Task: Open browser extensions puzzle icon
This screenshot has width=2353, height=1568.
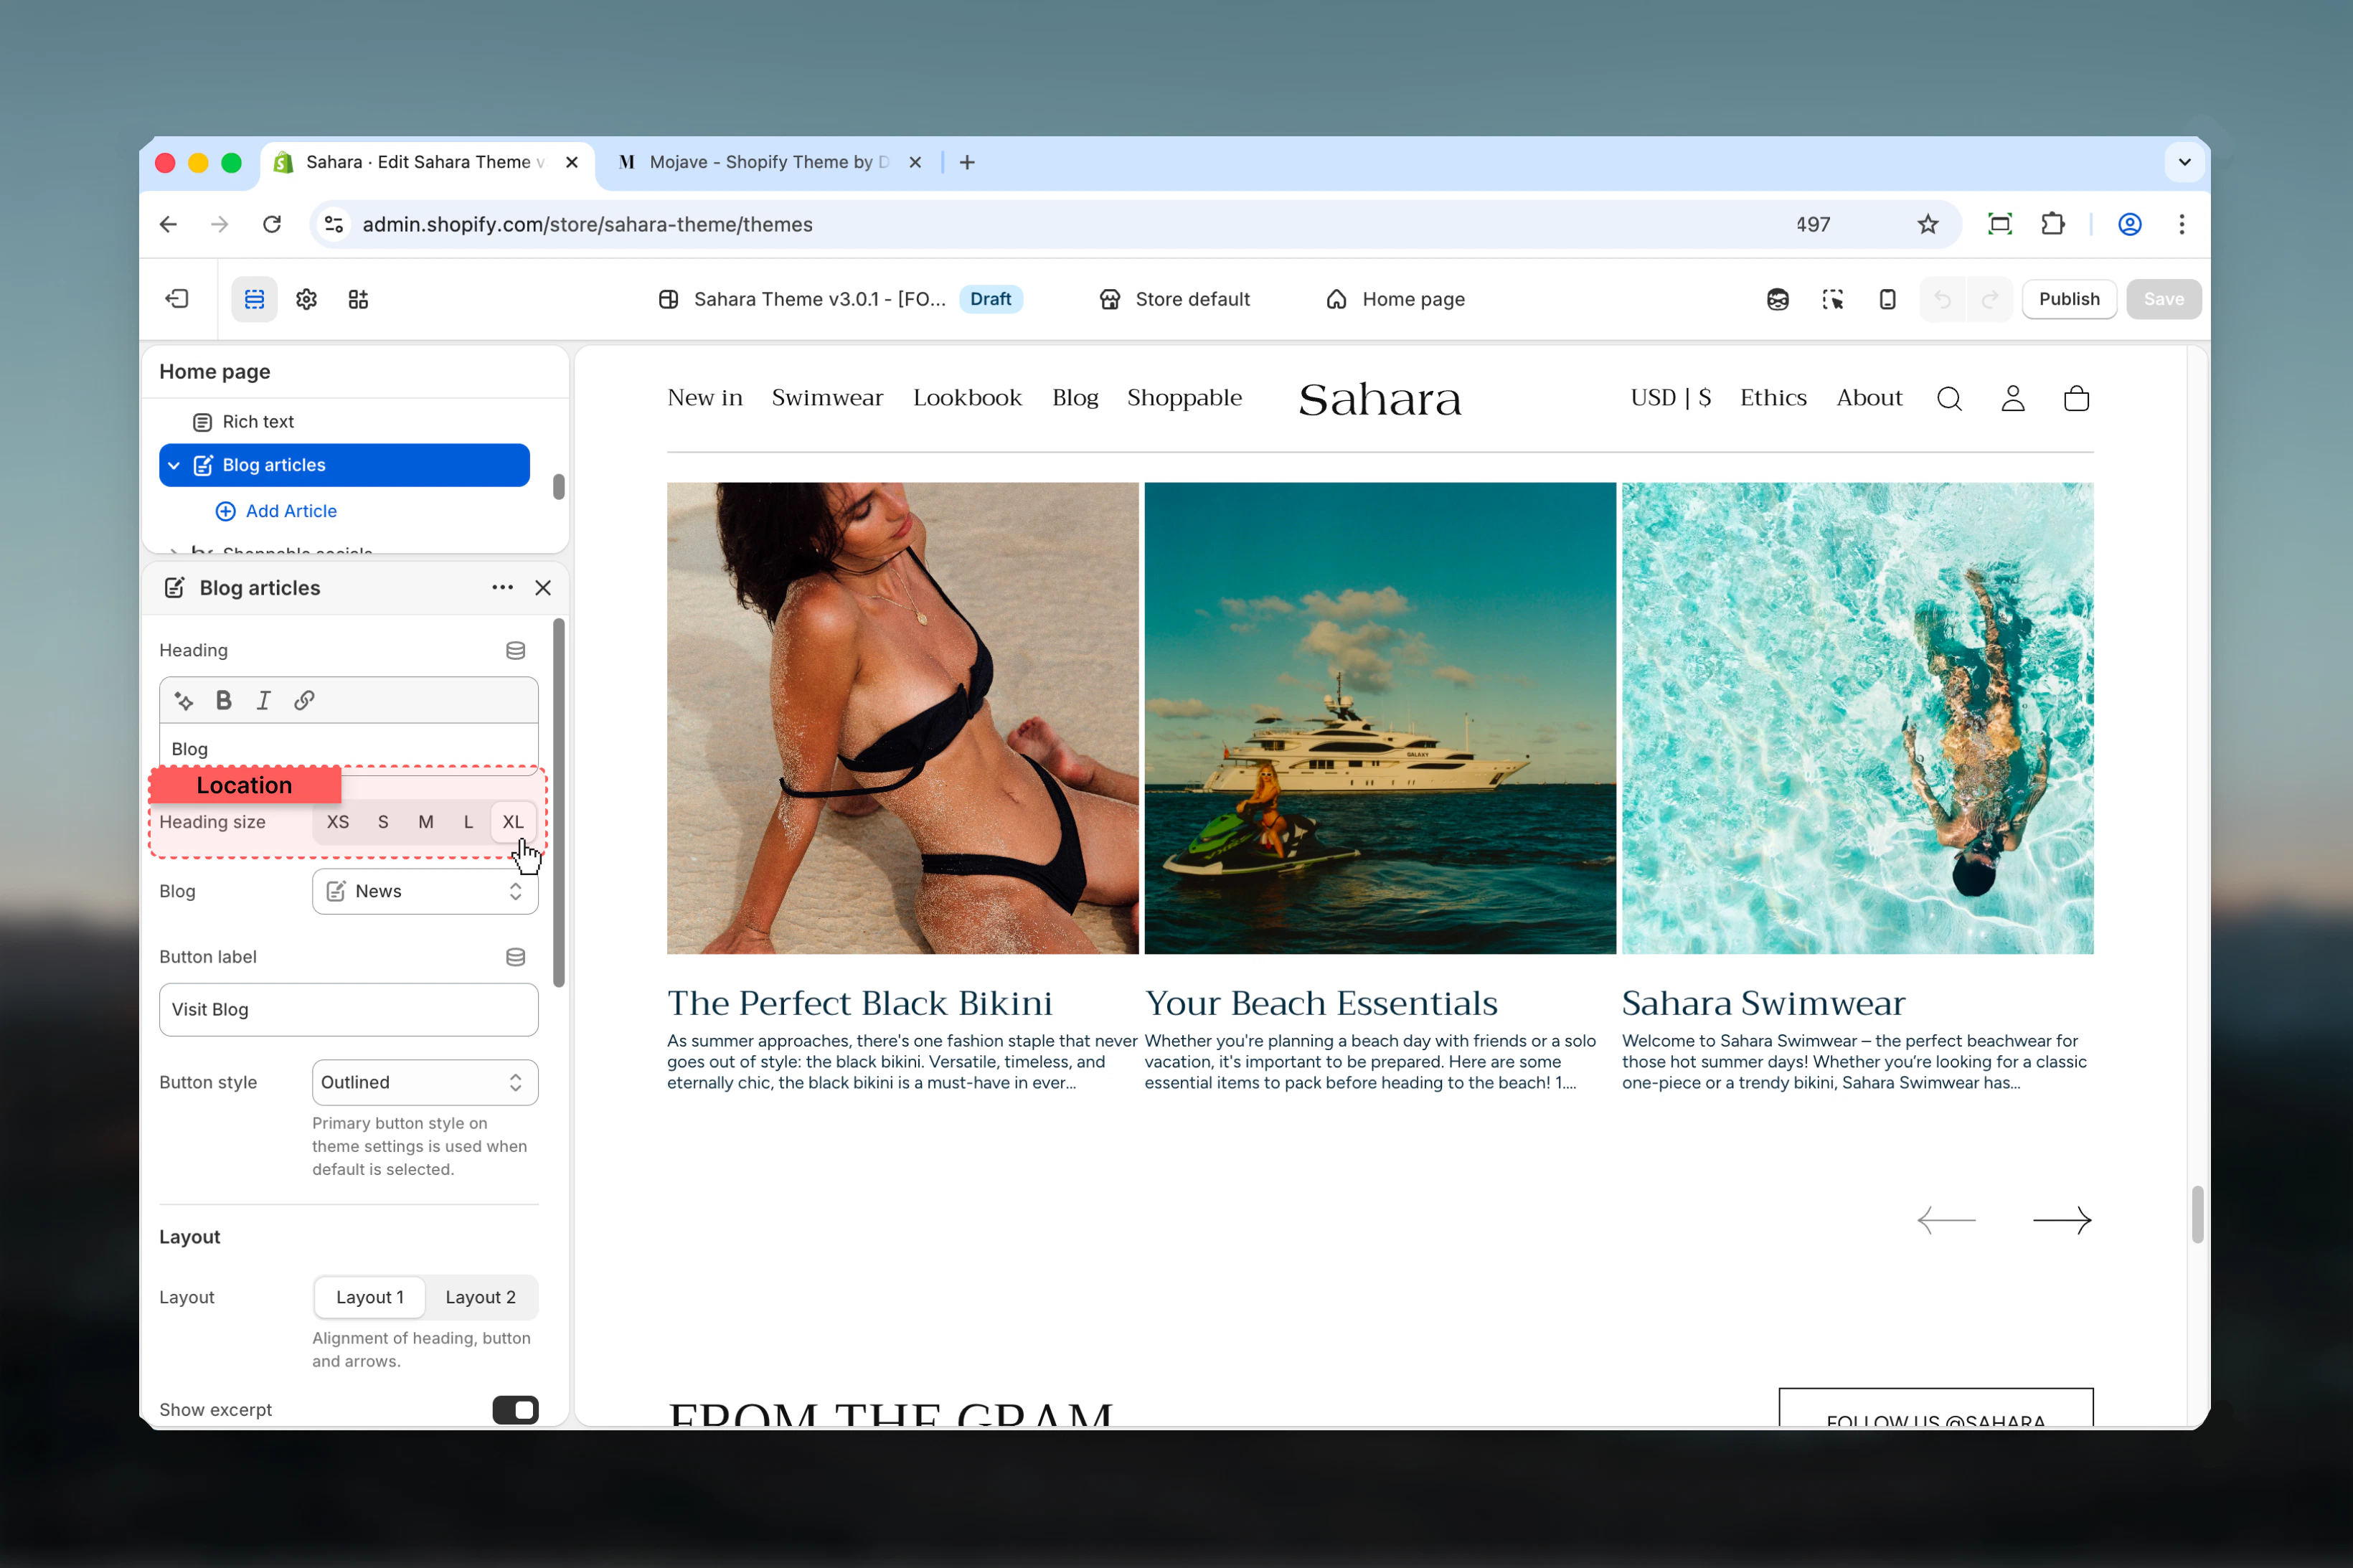Action: [x=2053, y=224]
